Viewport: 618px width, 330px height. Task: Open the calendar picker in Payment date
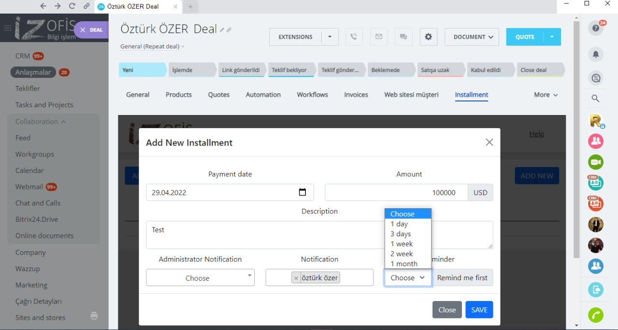[x=302, y=192]
